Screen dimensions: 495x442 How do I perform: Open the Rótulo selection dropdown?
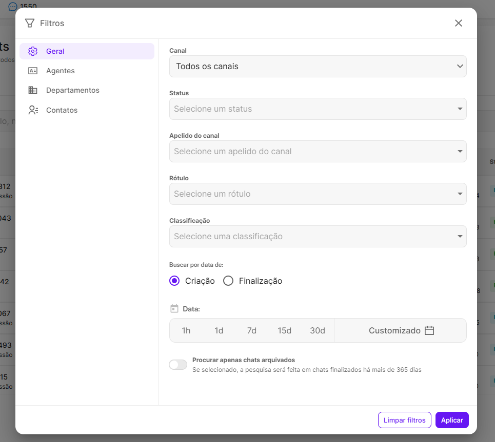tap(318, 194)
